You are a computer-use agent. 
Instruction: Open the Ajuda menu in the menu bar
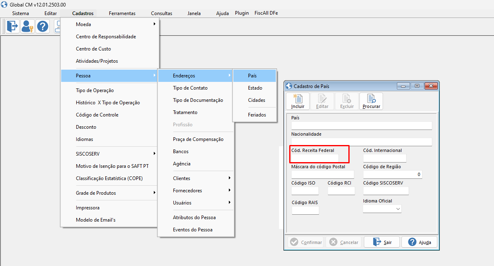(222, 13)
